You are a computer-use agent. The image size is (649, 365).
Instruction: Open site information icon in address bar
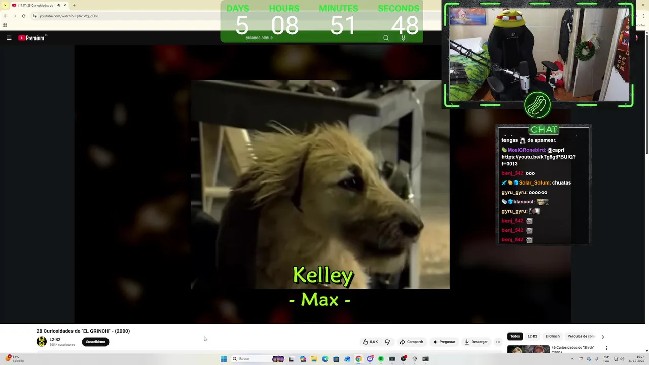pos(34,16)
